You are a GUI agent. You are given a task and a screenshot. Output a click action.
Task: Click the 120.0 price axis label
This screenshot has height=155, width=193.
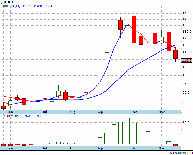click(187, 45)
